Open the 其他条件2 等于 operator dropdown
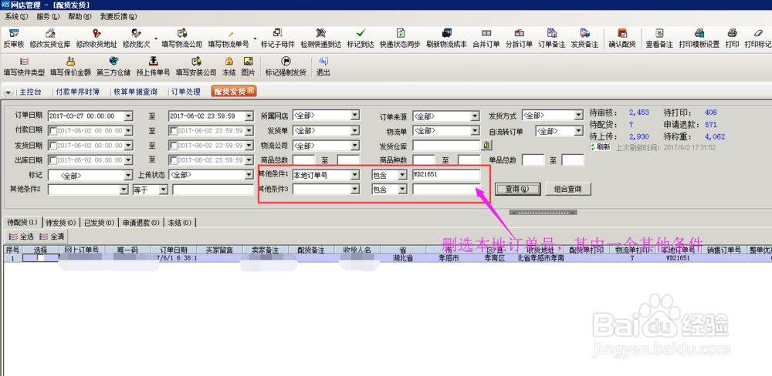This screenshot has height=376, width=772. 164,190
